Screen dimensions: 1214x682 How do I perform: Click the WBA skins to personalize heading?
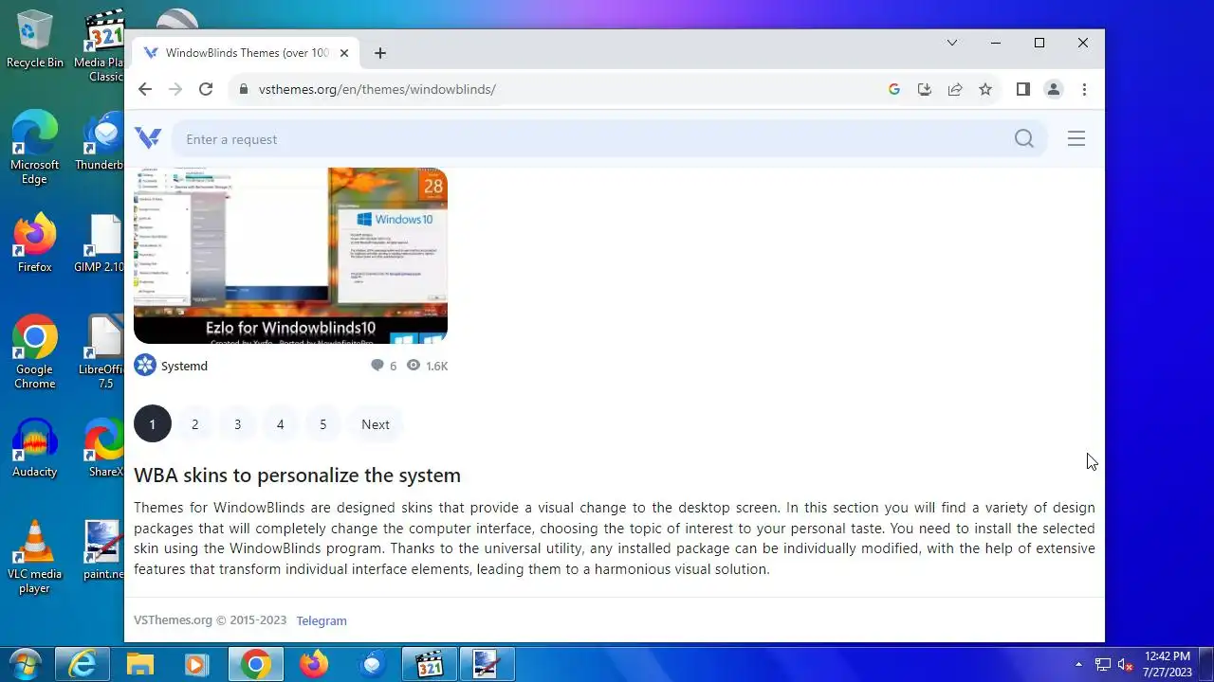[297, 476]
